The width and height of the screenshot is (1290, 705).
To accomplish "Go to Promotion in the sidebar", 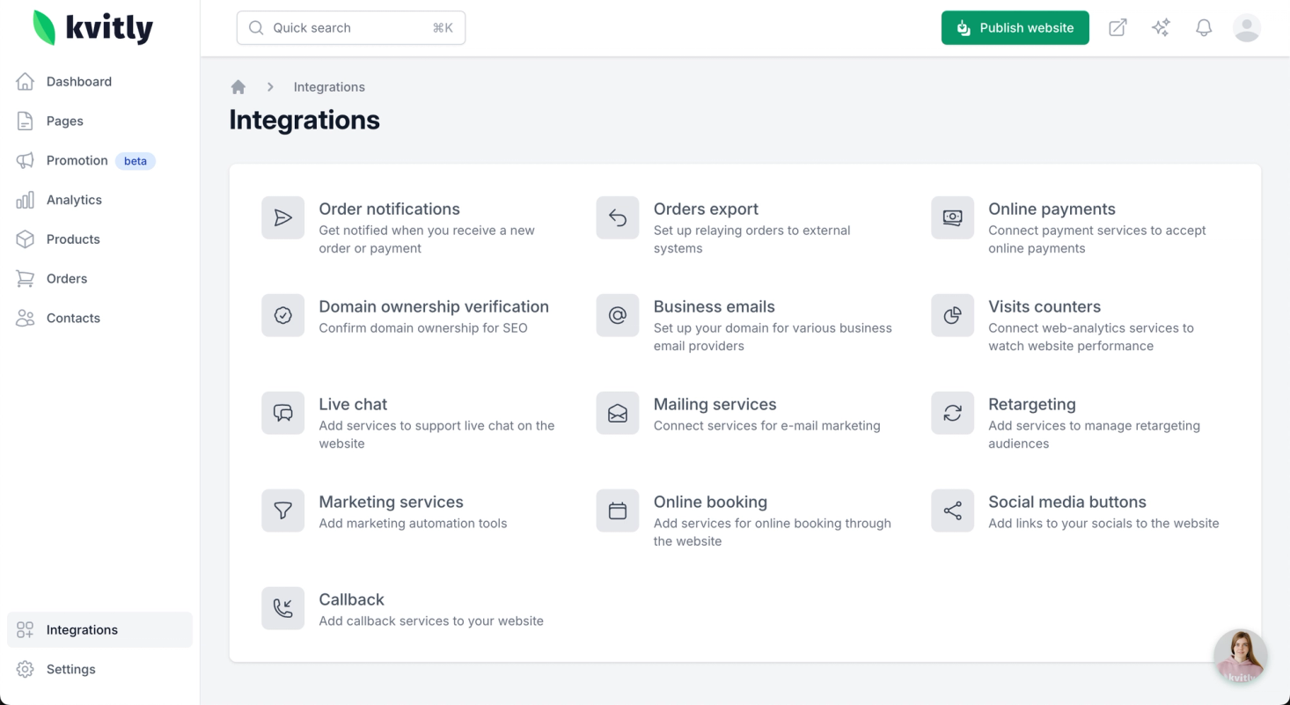I will [x=77, y=160].
